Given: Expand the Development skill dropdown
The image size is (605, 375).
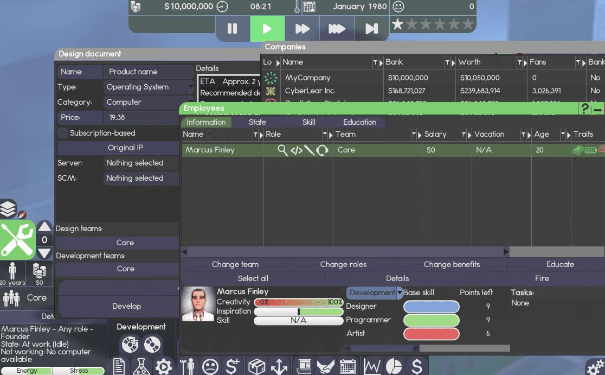Looking at the screenshot, I should pyautogui.click(x=374, y=293).
